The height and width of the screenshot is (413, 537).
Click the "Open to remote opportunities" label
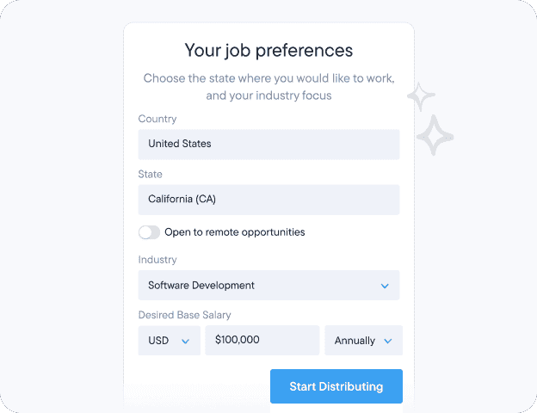point(234,232)
